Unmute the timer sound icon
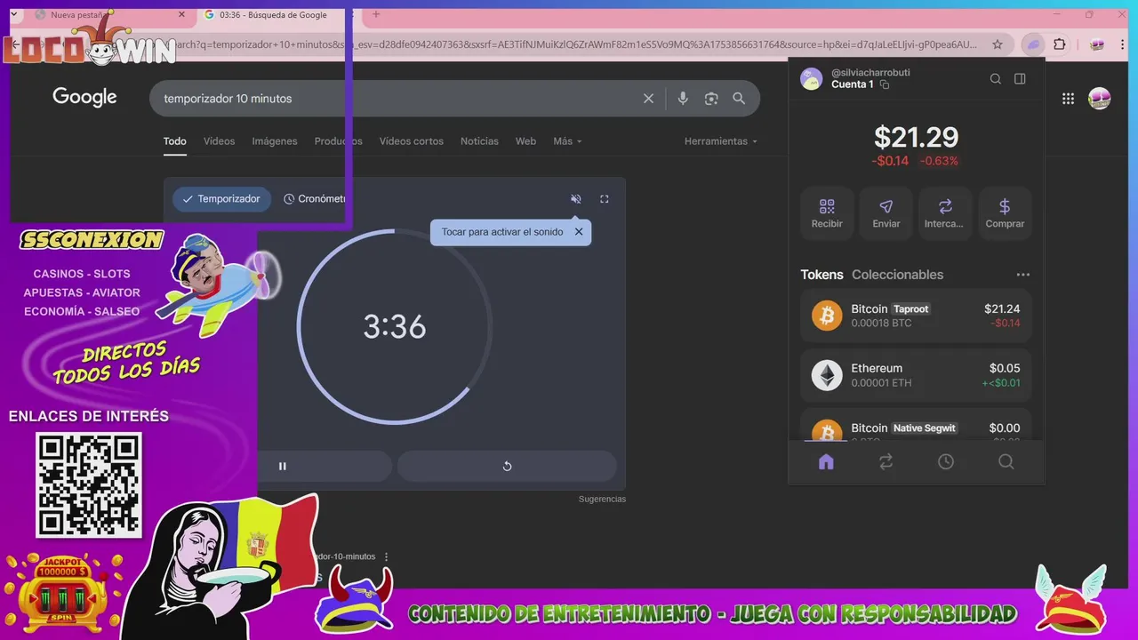 coord(576,199)
